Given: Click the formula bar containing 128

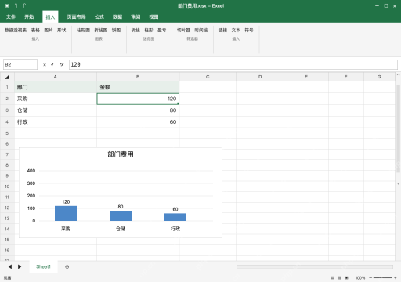Looking at the screenshot, I should pyautogui.click(x=233, y=64).
